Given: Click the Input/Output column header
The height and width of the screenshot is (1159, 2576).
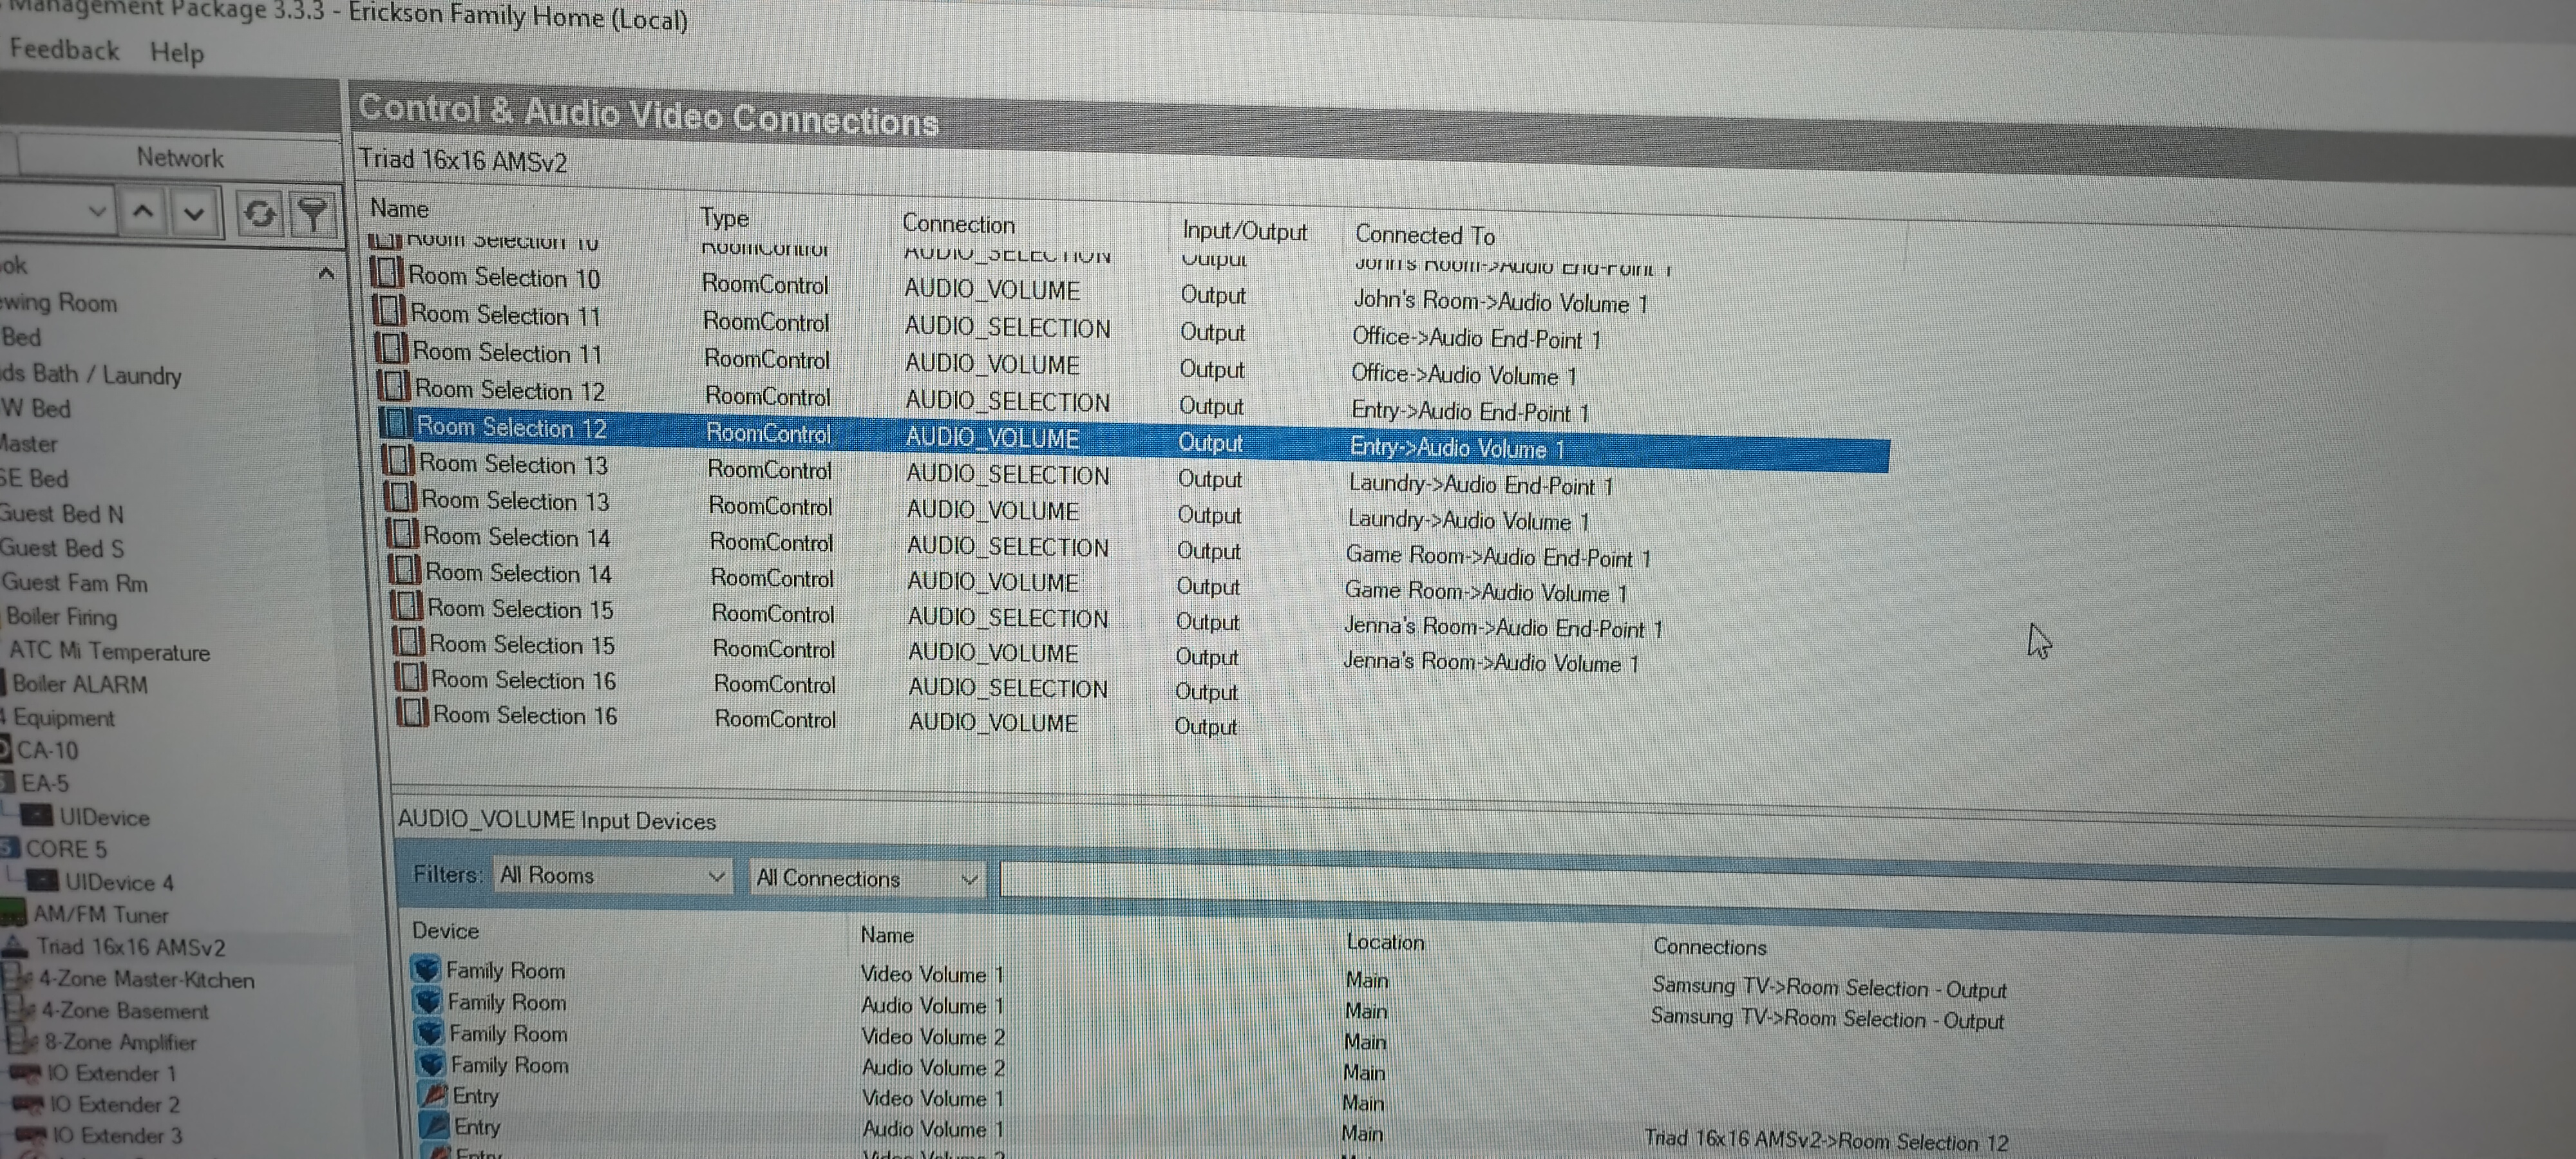Looking at the screenshot, I should click(1244, 231).
